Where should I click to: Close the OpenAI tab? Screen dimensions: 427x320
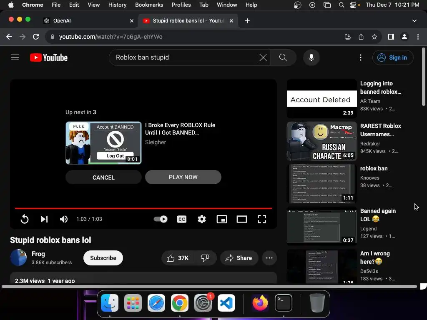point(131,21)
